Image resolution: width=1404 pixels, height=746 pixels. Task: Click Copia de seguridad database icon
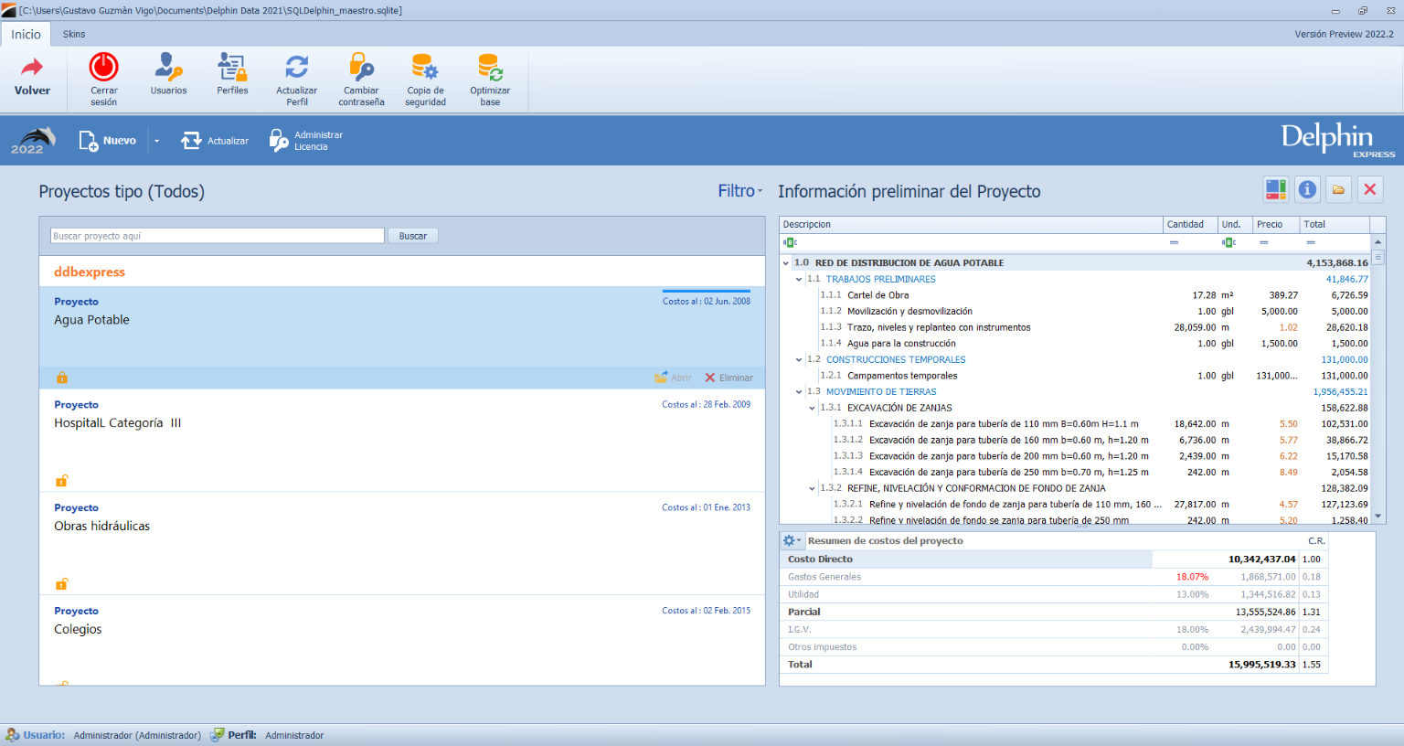[425, 68]
